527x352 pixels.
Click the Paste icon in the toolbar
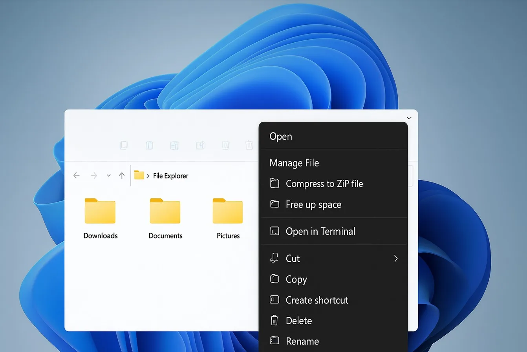coord(149,146)
